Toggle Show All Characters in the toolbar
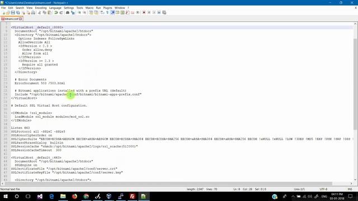 (x=107, y=12)
